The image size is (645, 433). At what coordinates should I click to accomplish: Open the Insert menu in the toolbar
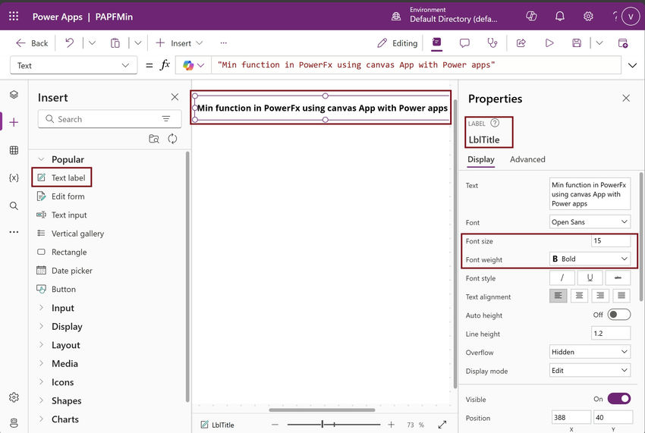pos(179,42)
